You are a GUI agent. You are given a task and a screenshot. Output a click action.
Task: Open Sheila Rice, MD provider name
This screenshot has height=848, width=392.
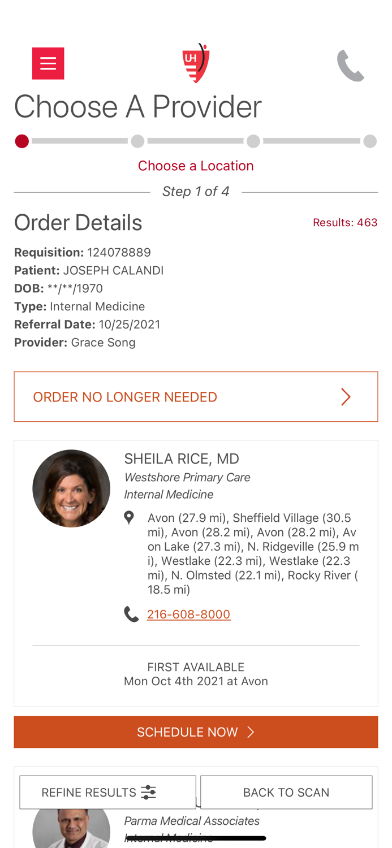click(x=182, y=458)
